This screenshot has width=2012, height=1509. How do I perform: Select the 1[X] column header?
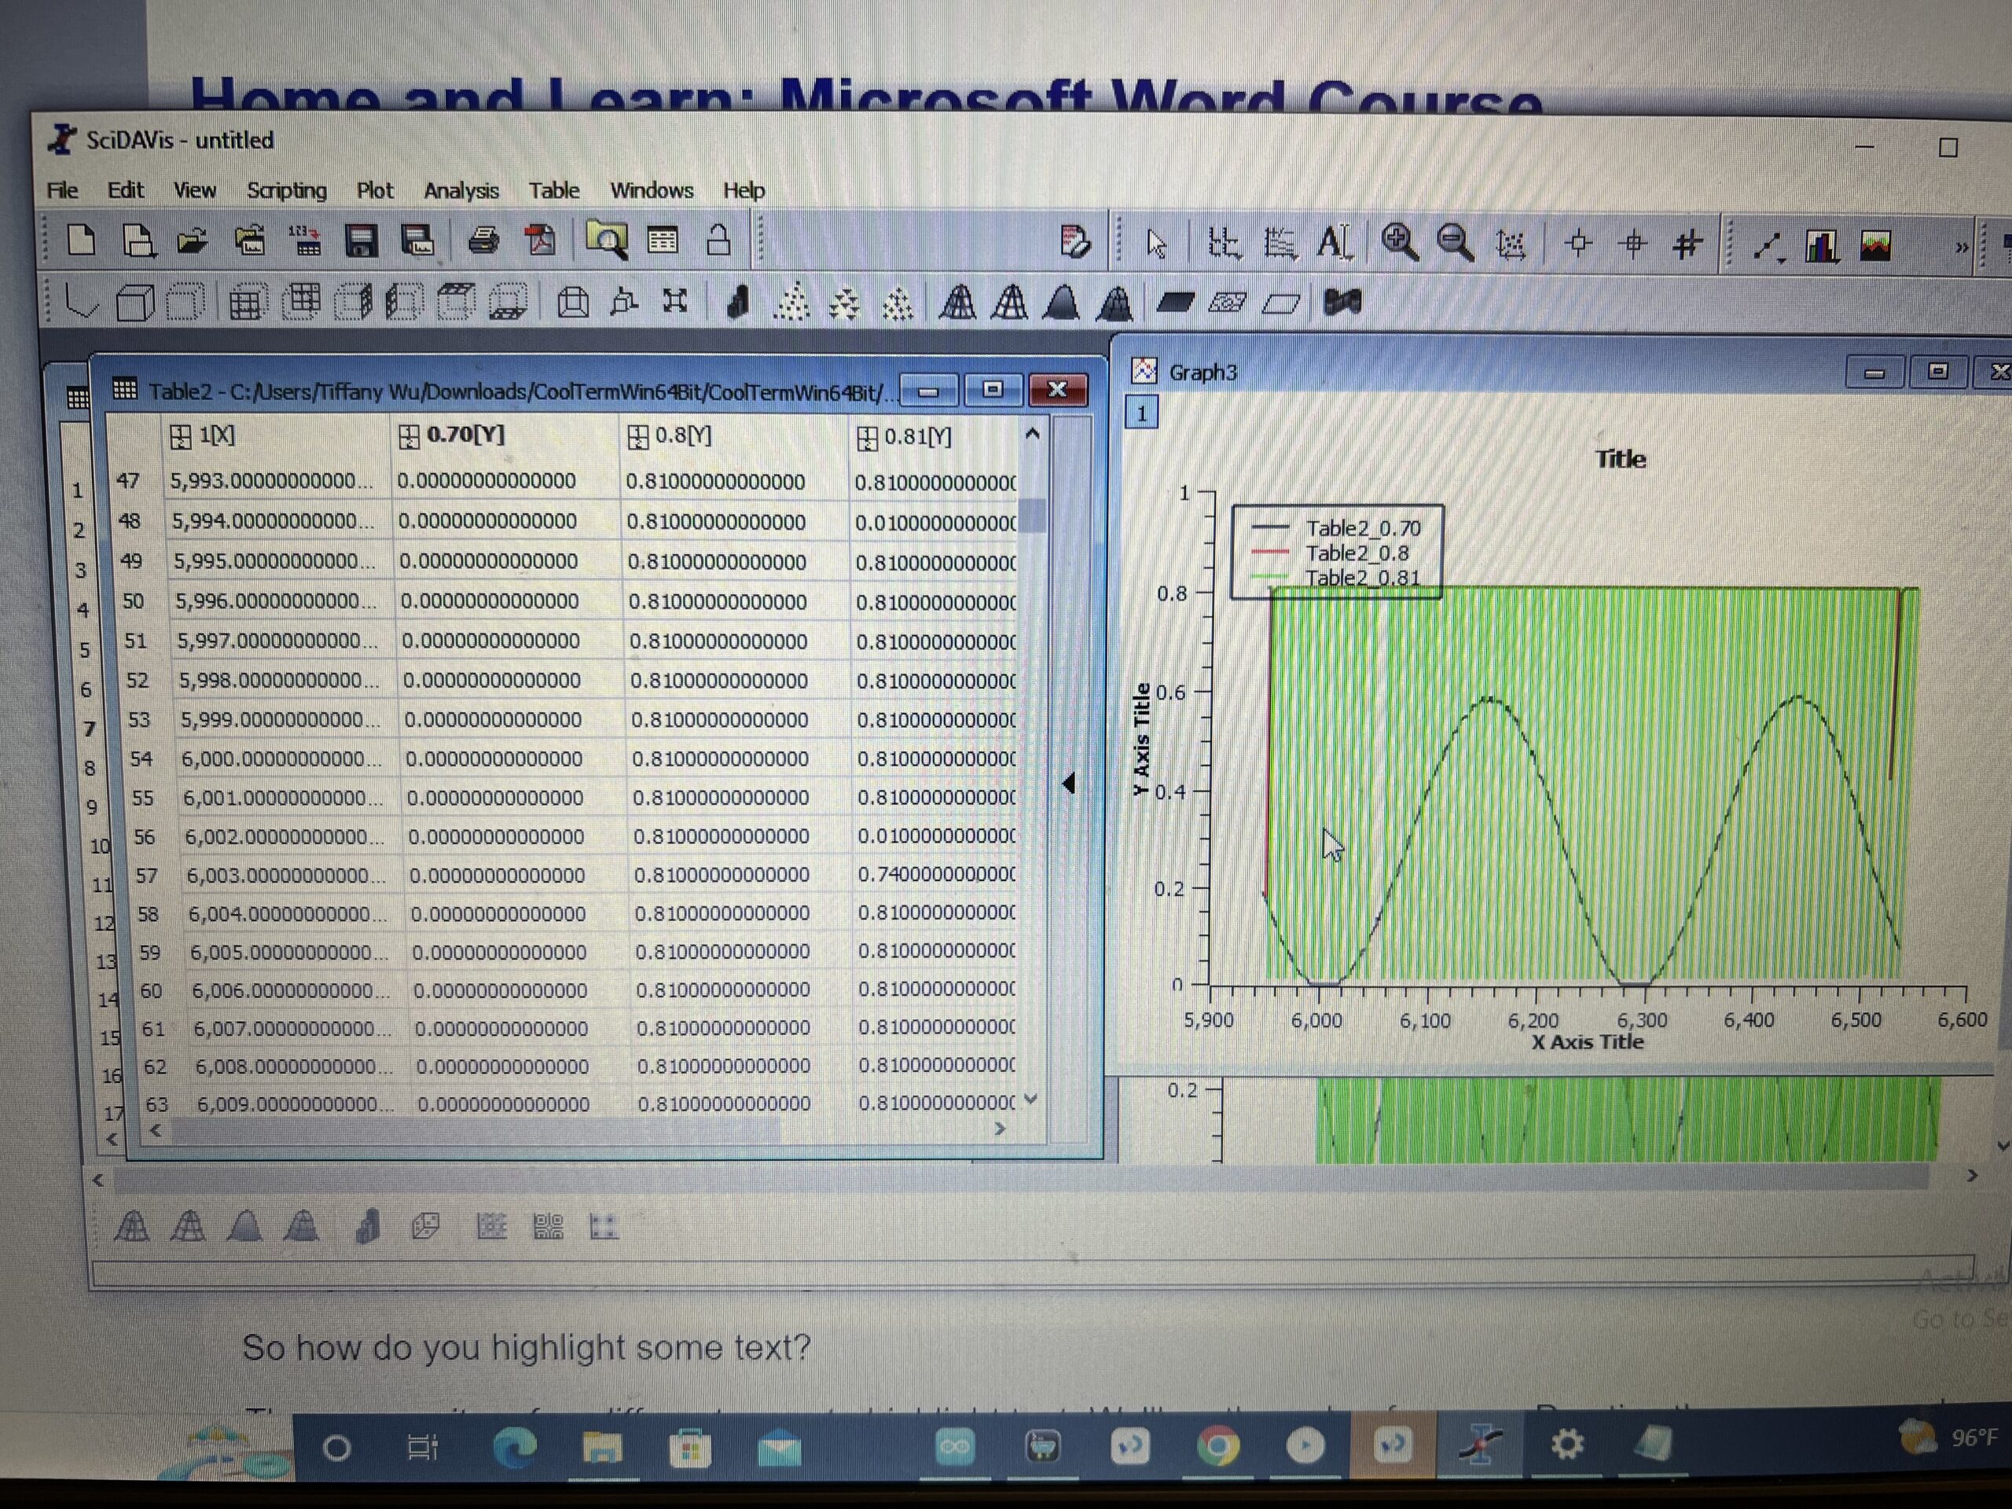coord(277,435)
